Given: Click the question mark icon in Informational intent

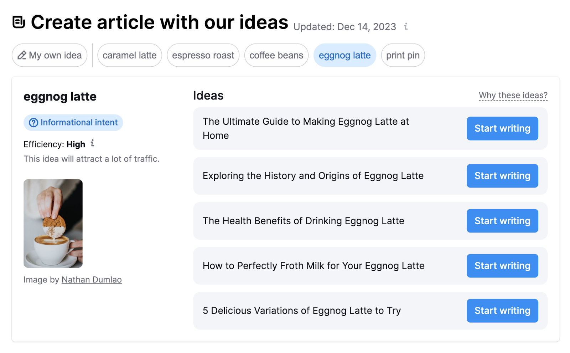Looking at the screenshot, I should pyautogui.click(x=33, y=123).
